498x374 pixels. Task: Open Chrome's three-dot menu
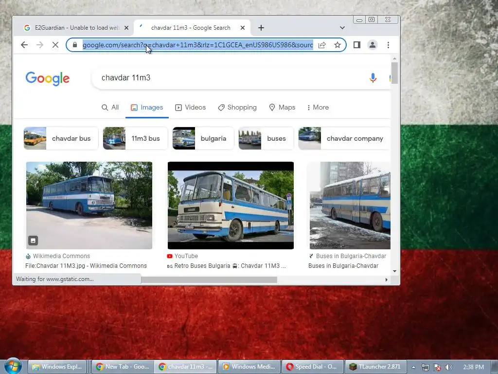[388, 45]
